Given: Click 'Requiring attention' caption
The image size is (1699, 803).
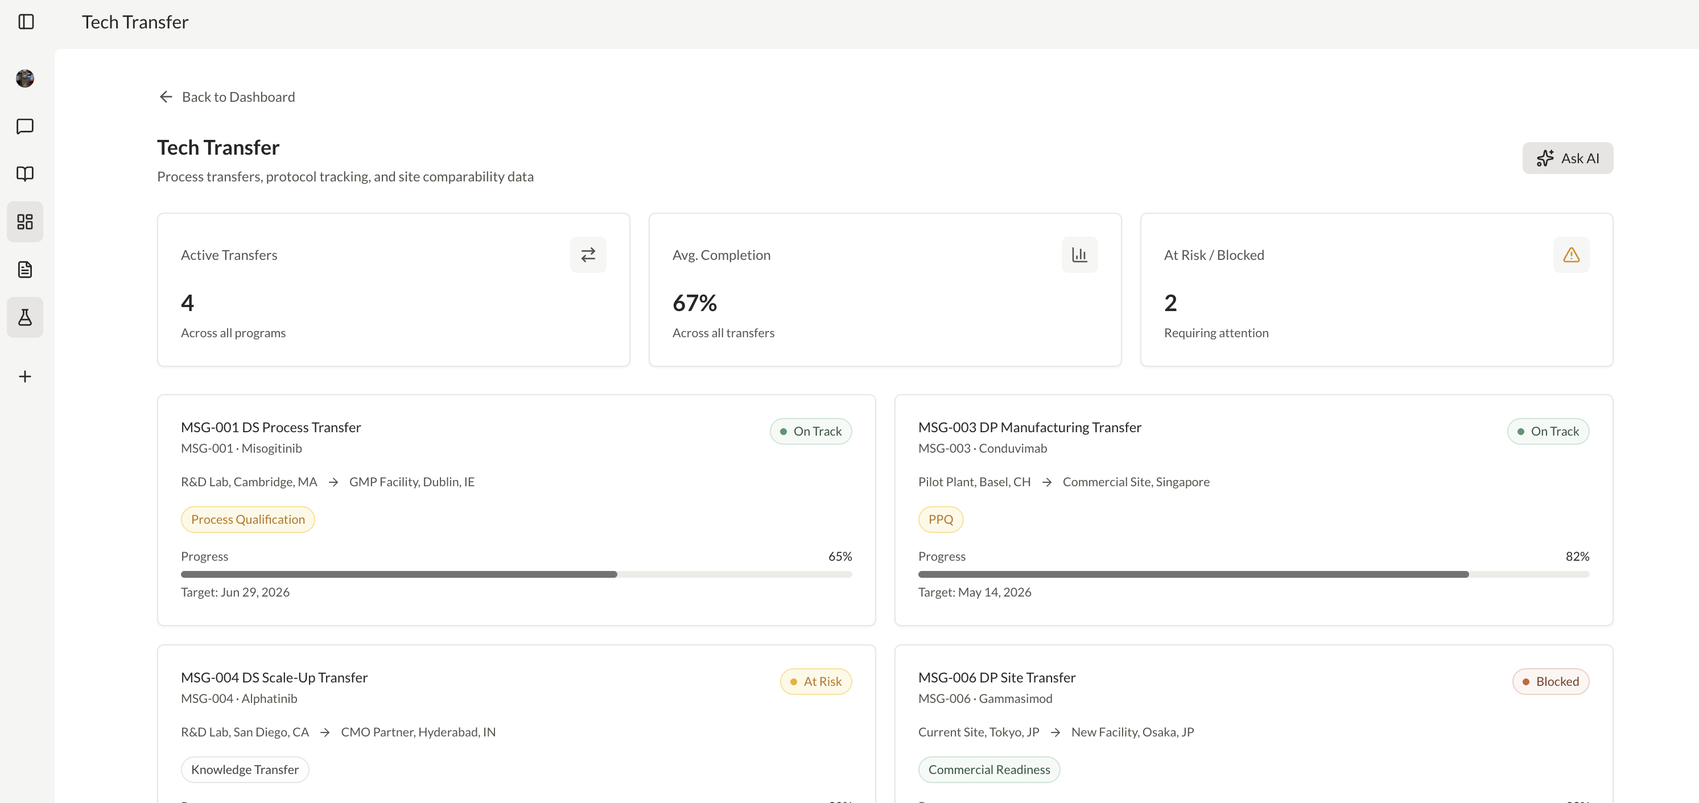Looking at the screenshot, I should tap(1216, 333).
